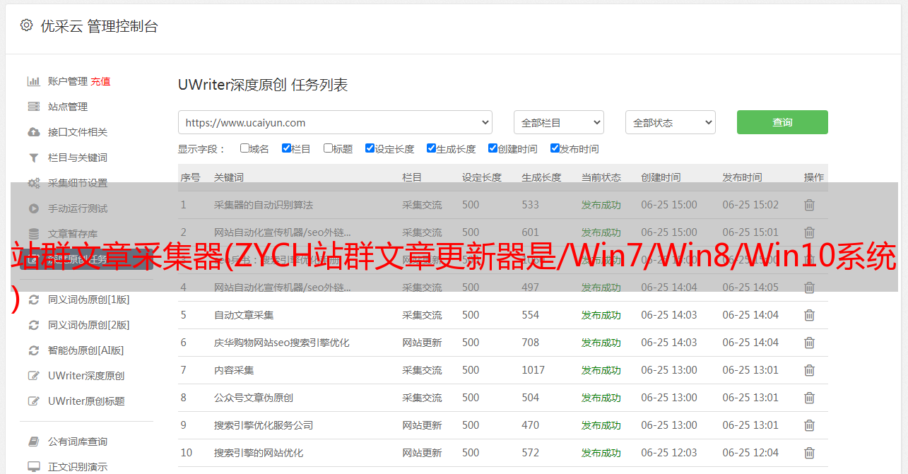Open 站点管理 in the sidebar
908x474 pixels.
[x=68, y=107]
